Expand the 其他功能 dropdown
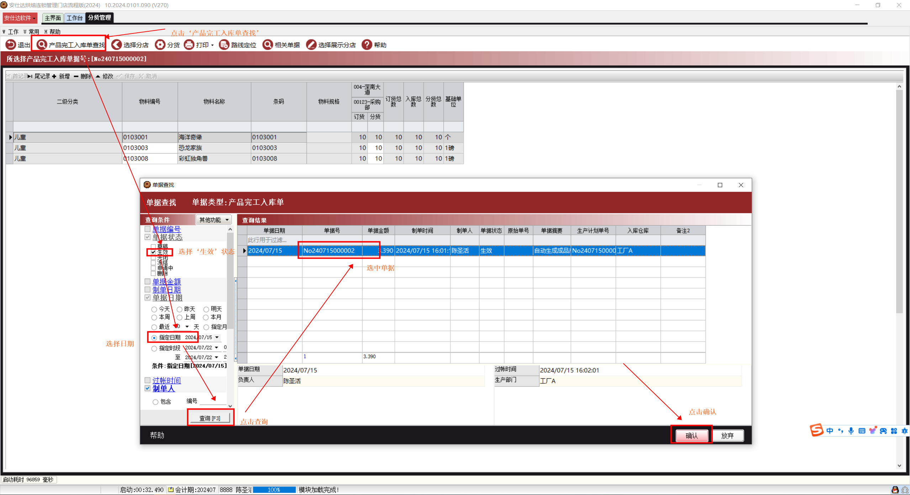Viewport: 910px width, 495px height. pos(214,220)
